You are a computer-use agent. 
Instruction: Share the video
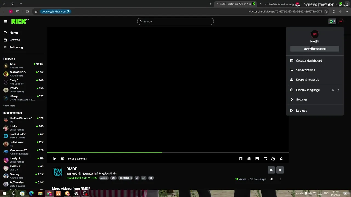[271, 179]
